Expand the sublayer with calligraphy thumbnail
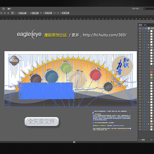The image size is (154, 154). coord(149,47)
